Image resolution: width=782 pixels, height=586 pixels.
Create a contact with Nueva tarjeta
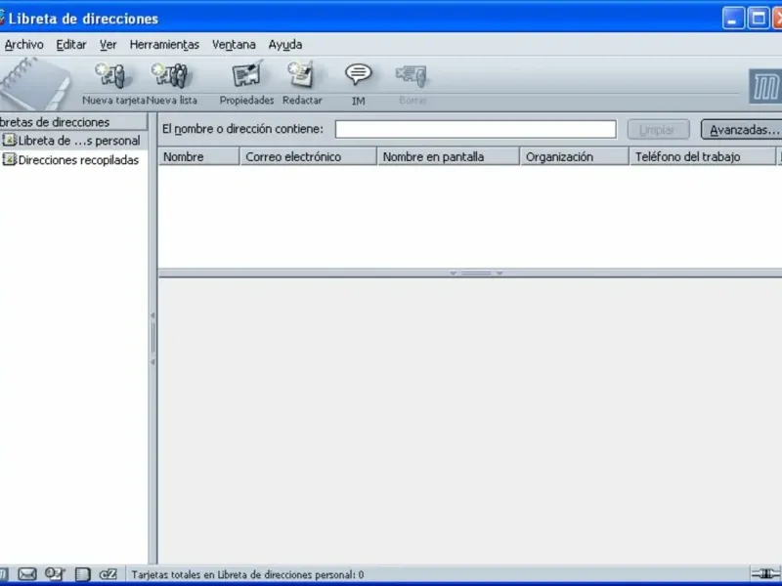click(113, 83)
